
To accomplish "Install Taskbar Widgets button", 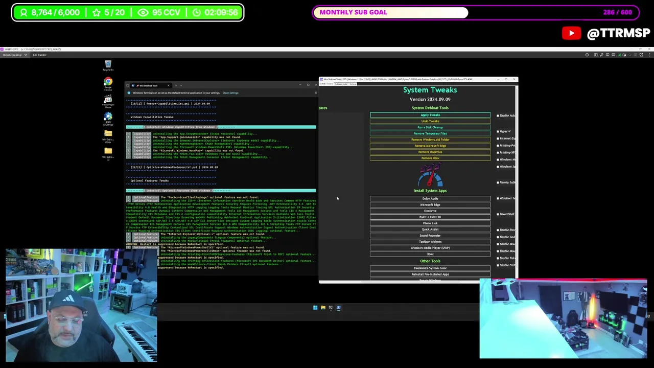I will (x=430, y=241).
